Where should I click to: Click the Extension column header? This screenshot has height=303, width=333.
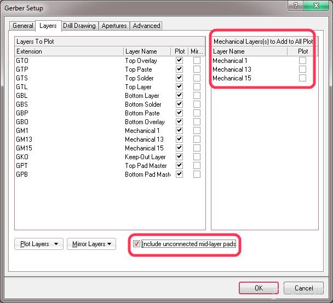click(x=68, y=51)
